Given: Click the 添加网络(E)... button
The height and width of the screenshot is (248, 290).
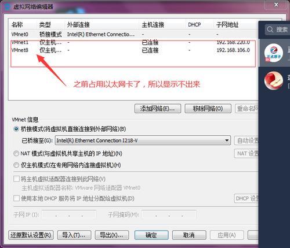Looking at the screenshot, I should click(158, 109).
